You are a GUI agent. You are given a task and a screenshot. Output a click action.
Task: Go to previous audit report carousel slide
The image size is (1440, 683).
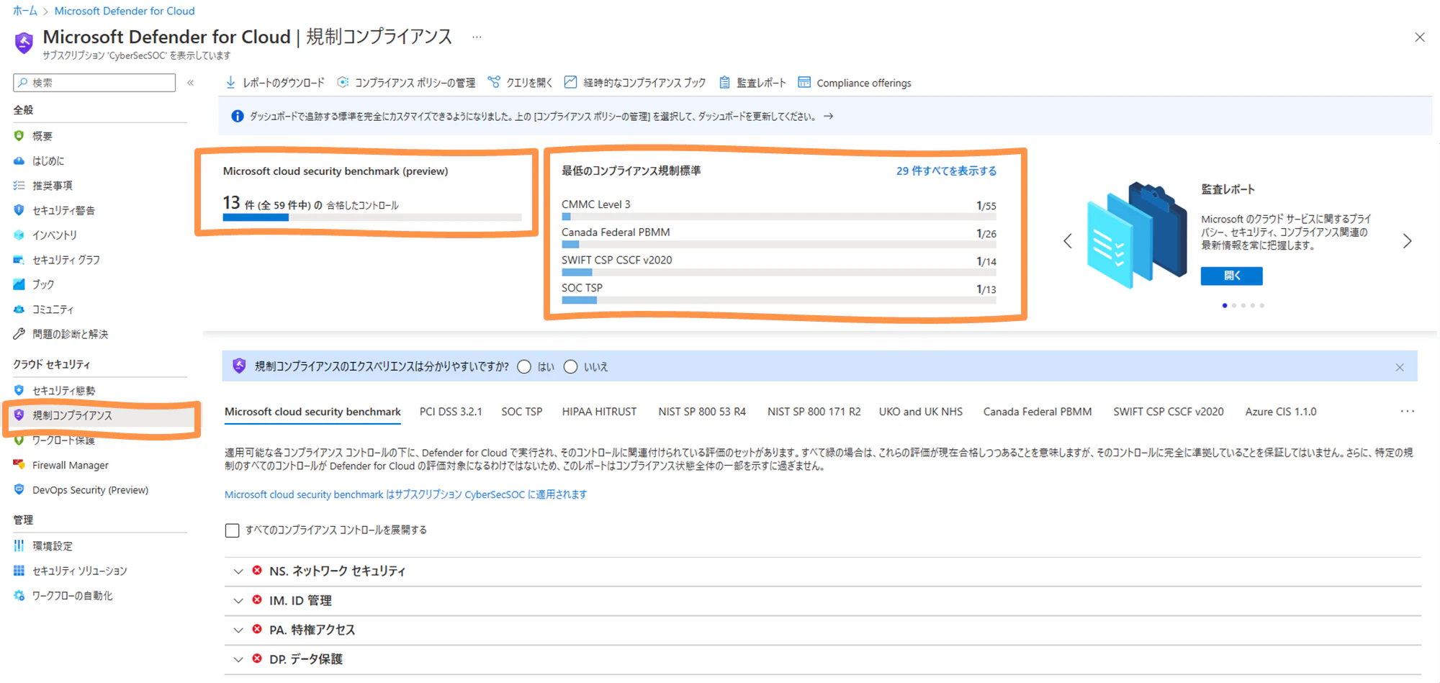tap(1068, 241)
